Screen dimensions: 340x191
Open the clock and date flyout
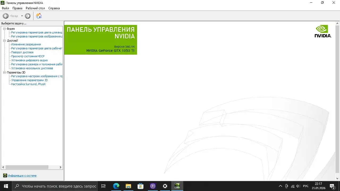(318, 186)
